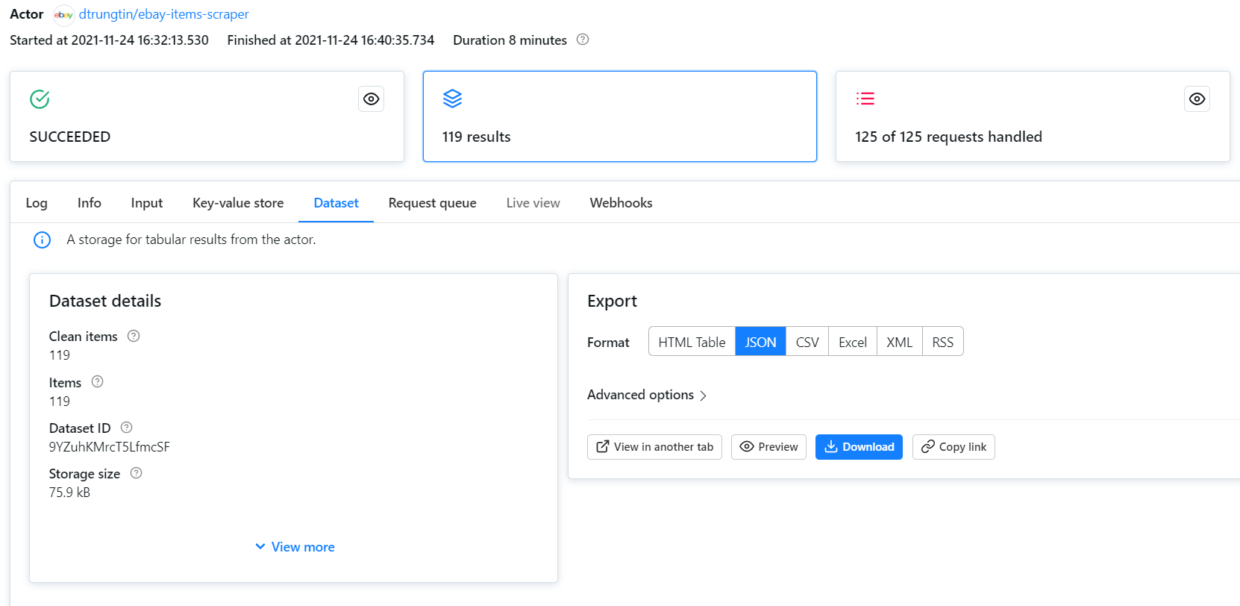Screen dimensions: 1240x606
Task: Click the eBay actor logo icon
Action: (64, 15)
